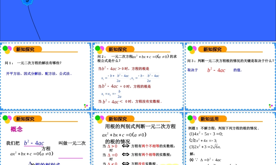Select the 问2 root formula slide thumbnail
Image resolution: width=276 pixels, height=165 pixels.
click(x=138, y=76)
